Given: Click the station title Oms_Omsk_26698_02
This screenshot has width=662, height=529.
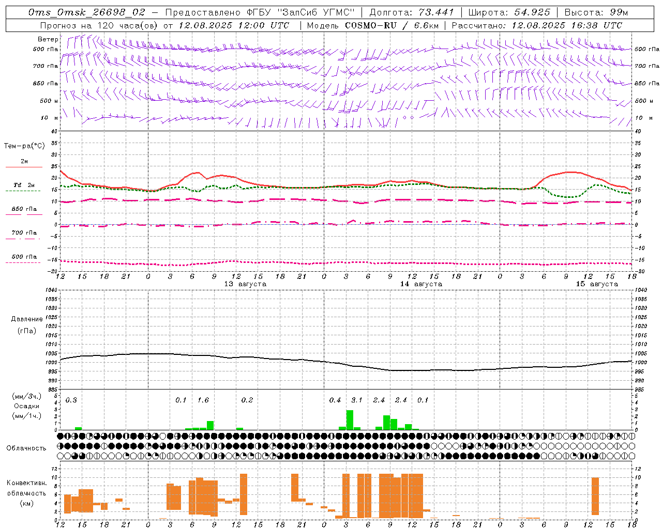Looking at the screenshot, I should (x=87, y=12).
